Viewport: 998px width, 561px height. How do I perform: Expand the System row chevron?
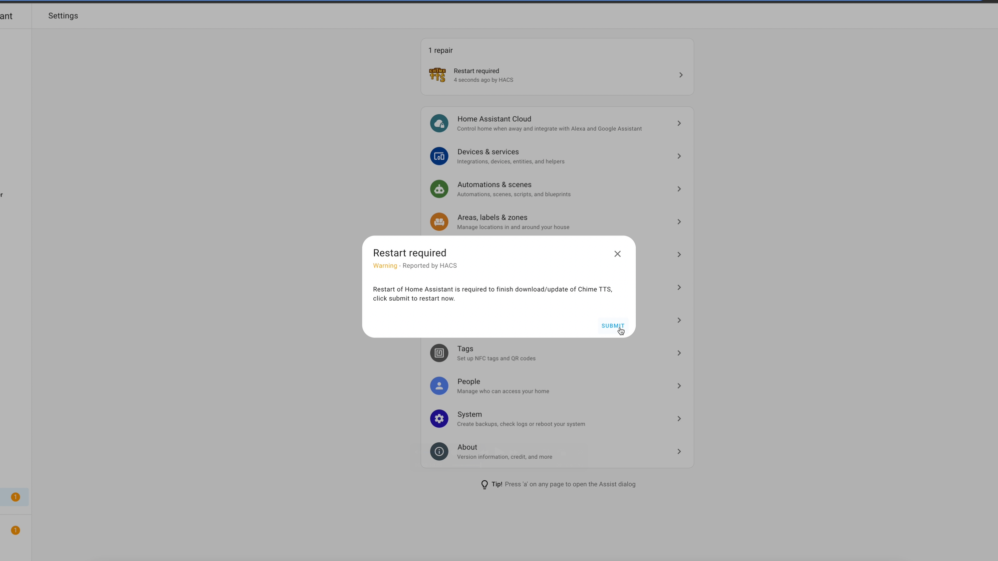[679, 419]
